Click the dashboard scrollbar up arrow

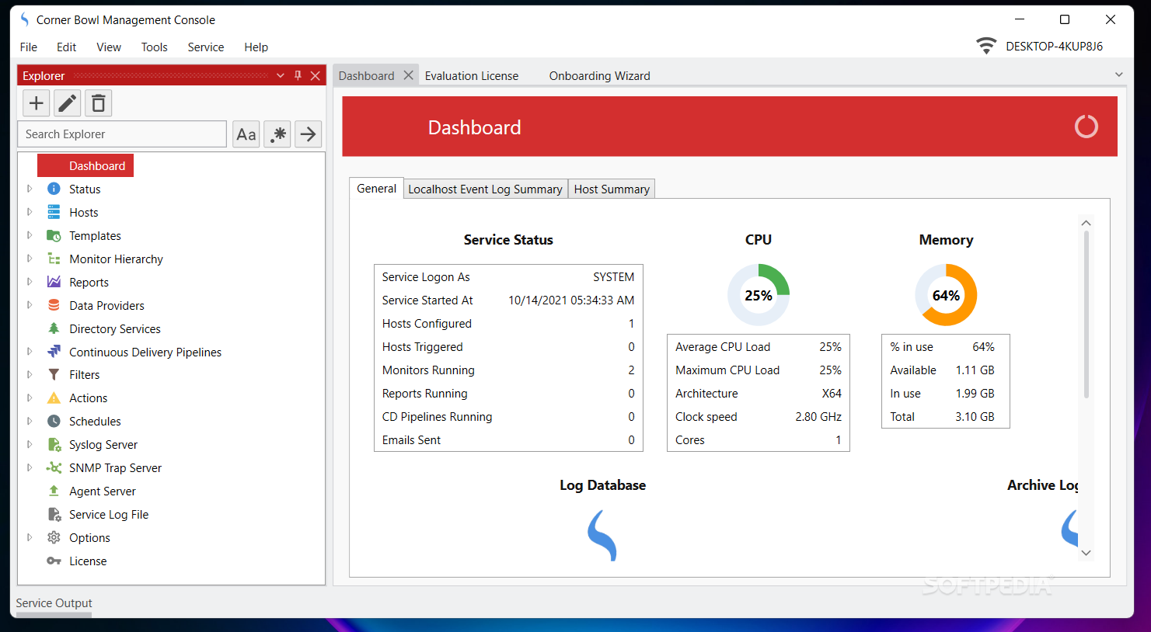1086,223
